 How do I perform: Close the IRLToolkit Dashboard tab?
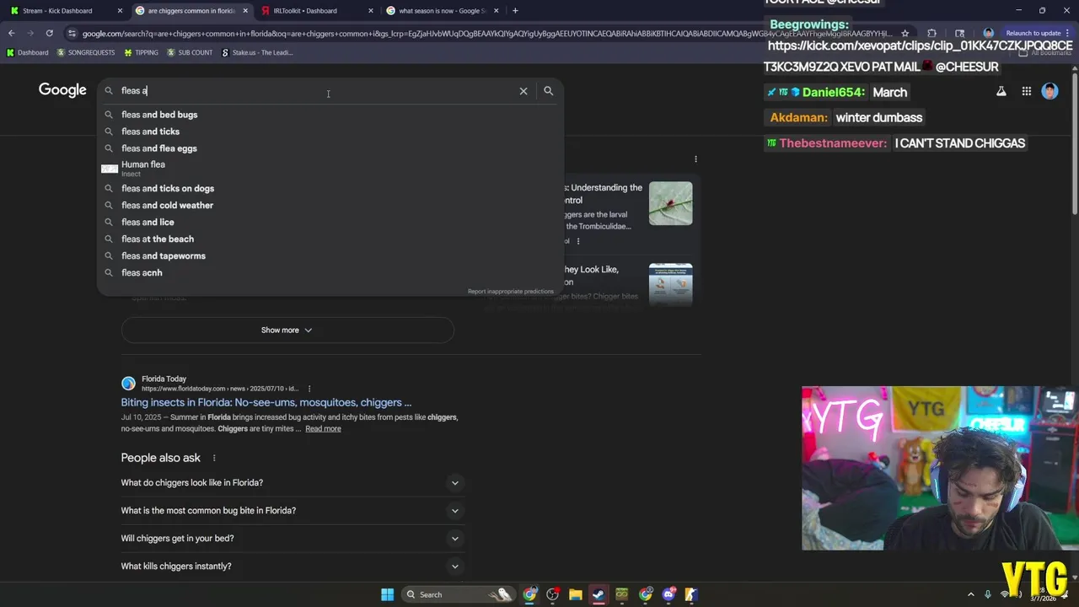pos(371,11)
